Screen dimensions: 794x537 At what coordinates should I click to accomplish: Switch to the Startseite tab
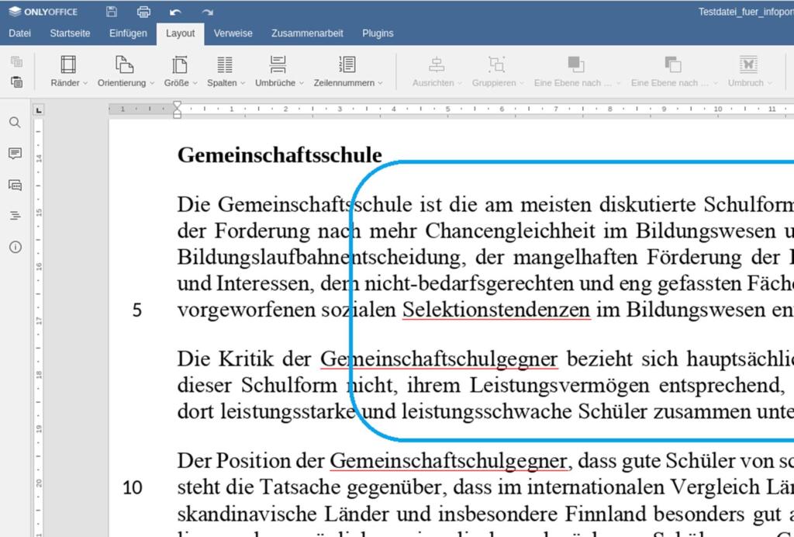point(70,33)
